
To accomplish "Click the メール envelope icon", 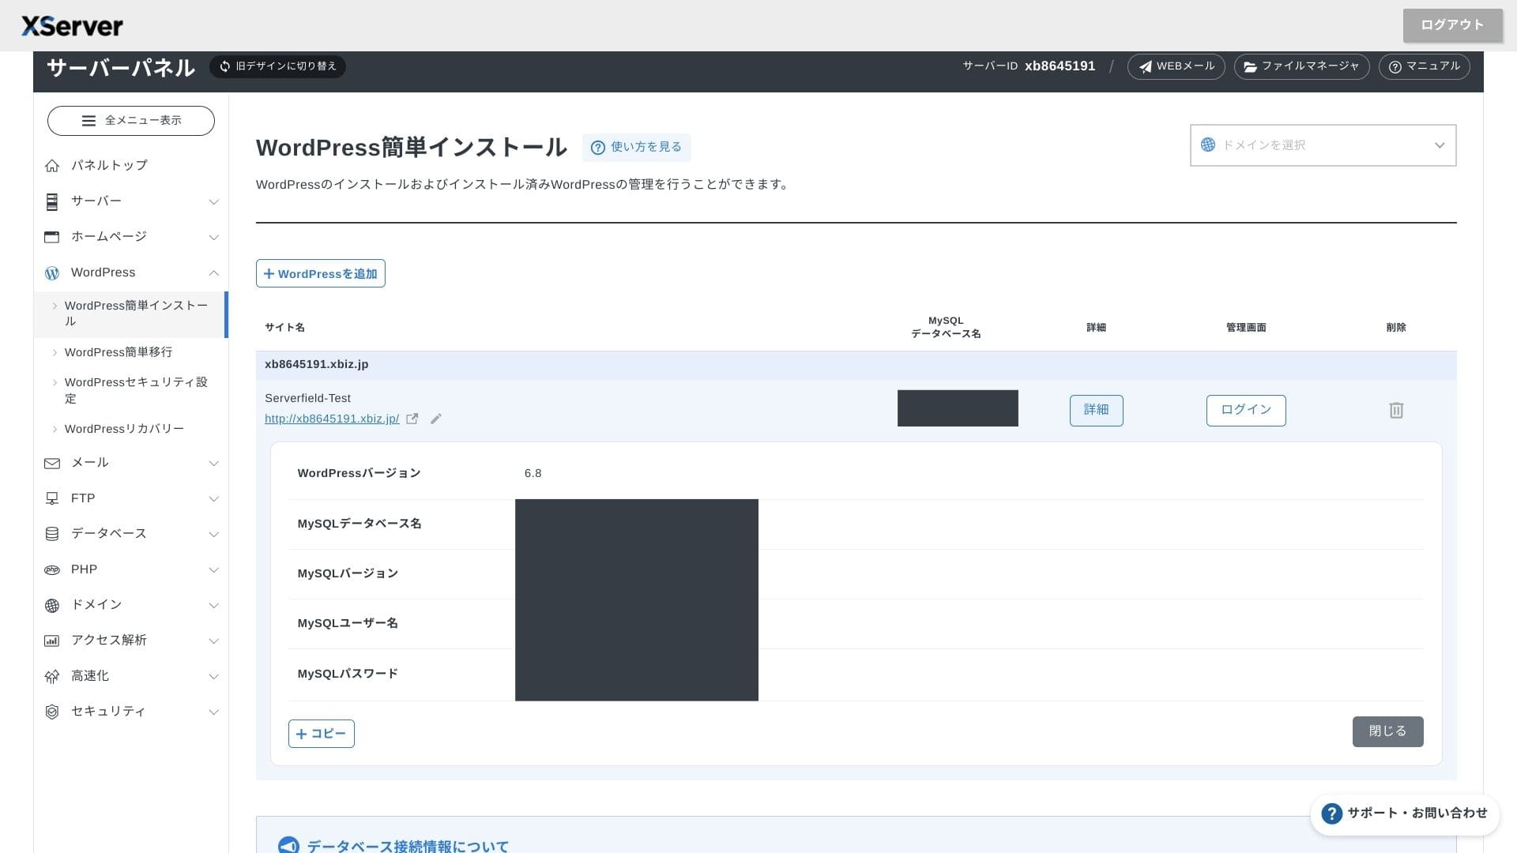I will (x=52, y=463).
